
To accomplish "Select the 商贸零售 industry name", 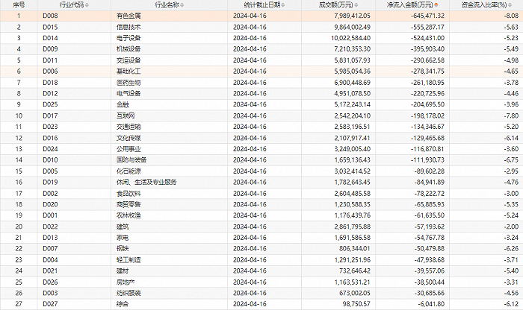I will click(x=129, y=205).
